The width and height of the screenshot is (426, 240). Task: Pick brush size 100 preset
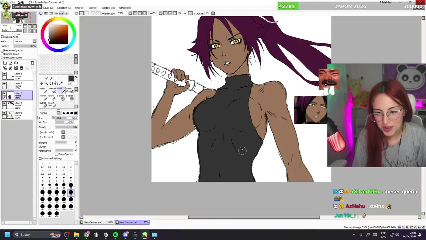(x=64, y=199)
